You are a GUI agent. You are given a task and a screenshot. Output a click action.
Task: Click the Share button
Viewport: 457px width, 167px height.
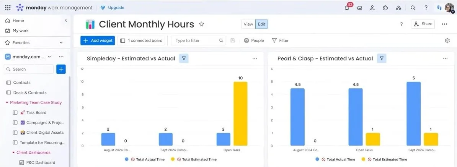click(x=423, y=24)
